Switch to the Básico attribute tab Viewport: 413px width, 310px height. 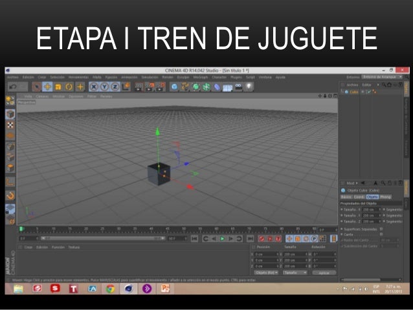346,197
